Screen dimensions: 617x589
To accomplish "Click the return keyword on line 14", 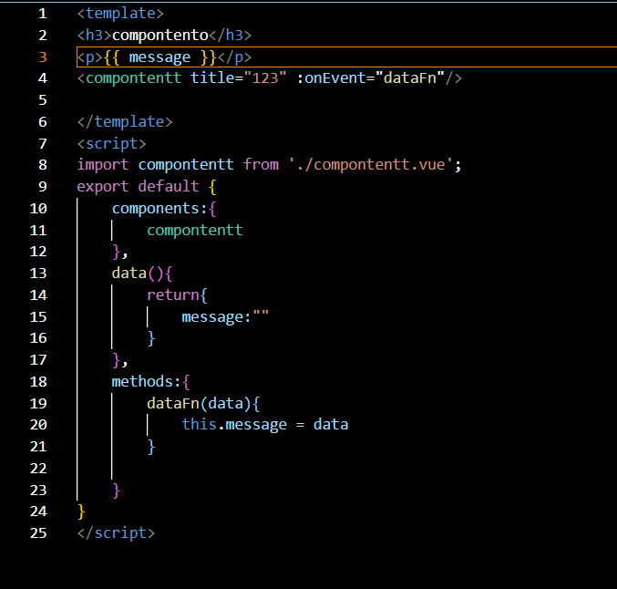I will click(x=173, y=294).
